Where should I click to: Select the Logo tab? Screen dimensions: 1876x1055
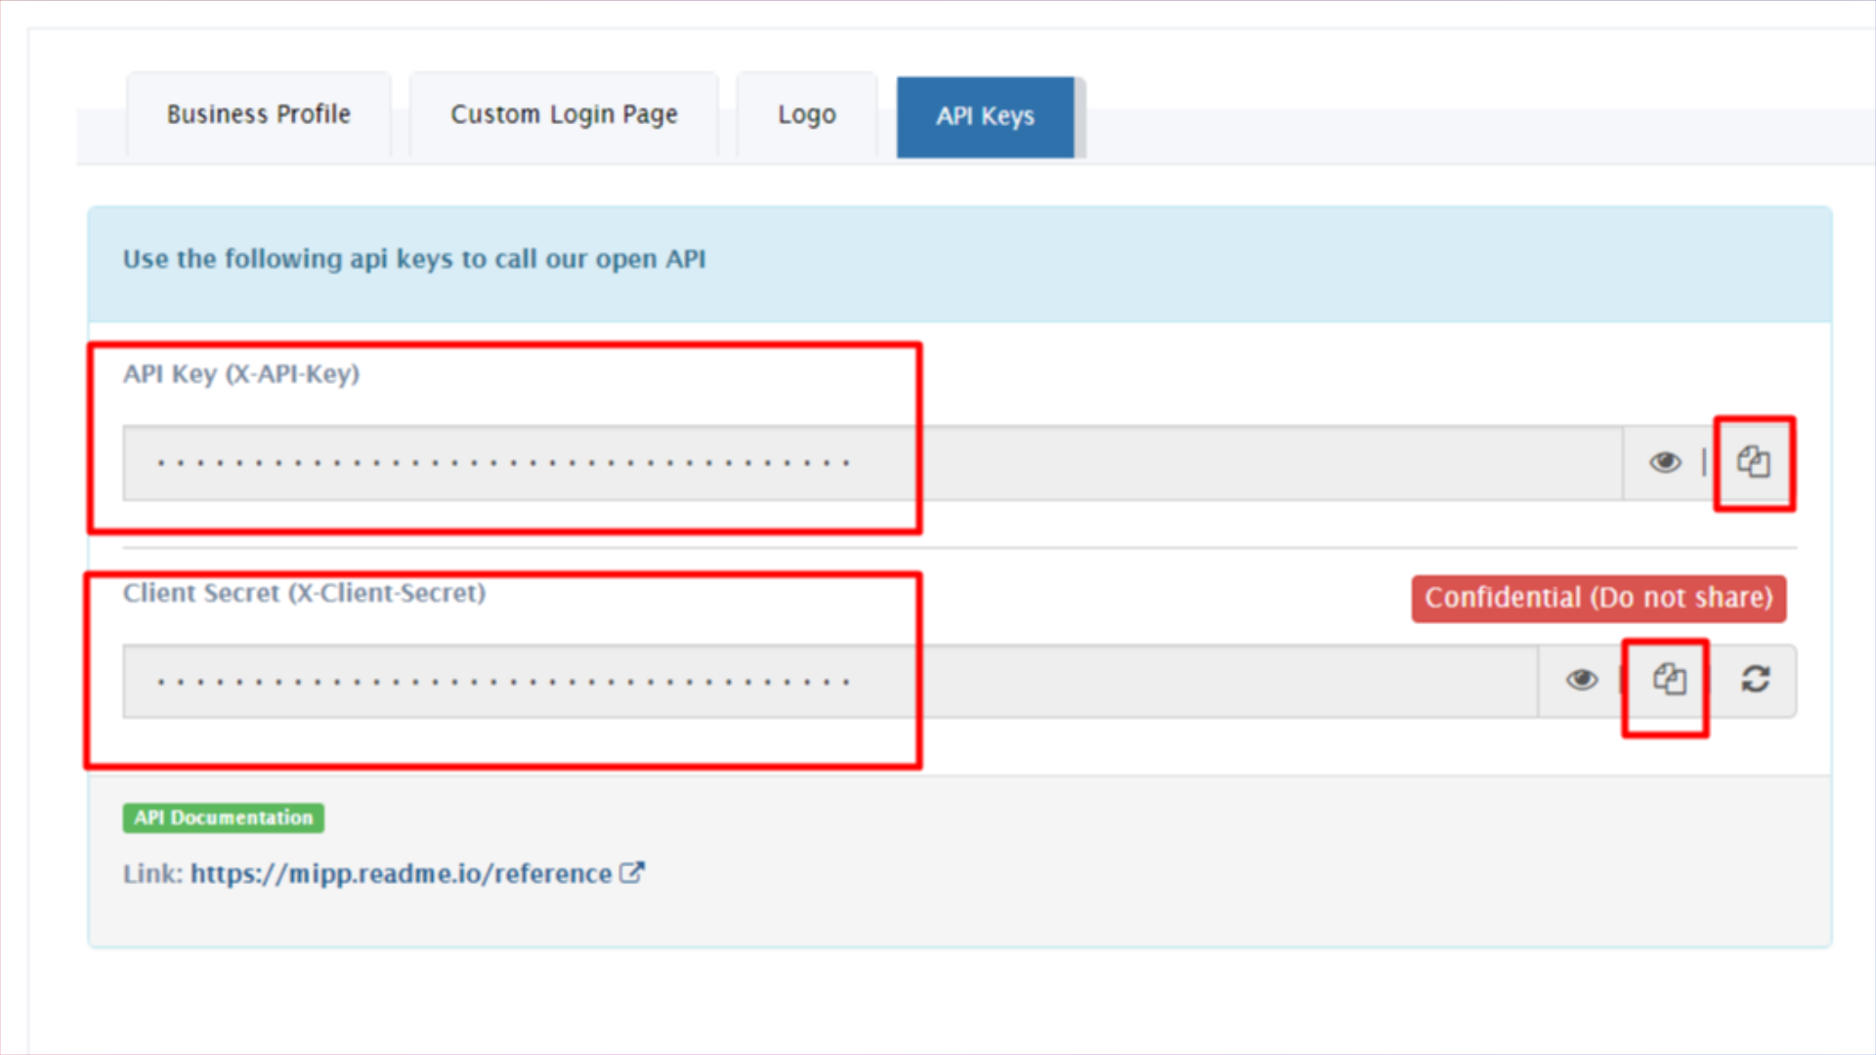point(806,114)
